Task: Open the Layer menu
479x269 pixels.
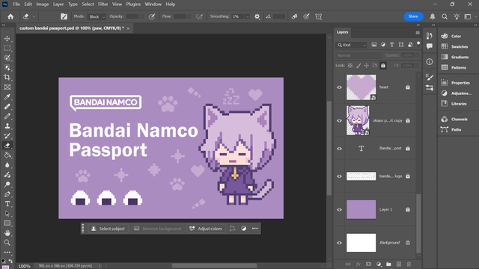Action: (x=58, y=4)
